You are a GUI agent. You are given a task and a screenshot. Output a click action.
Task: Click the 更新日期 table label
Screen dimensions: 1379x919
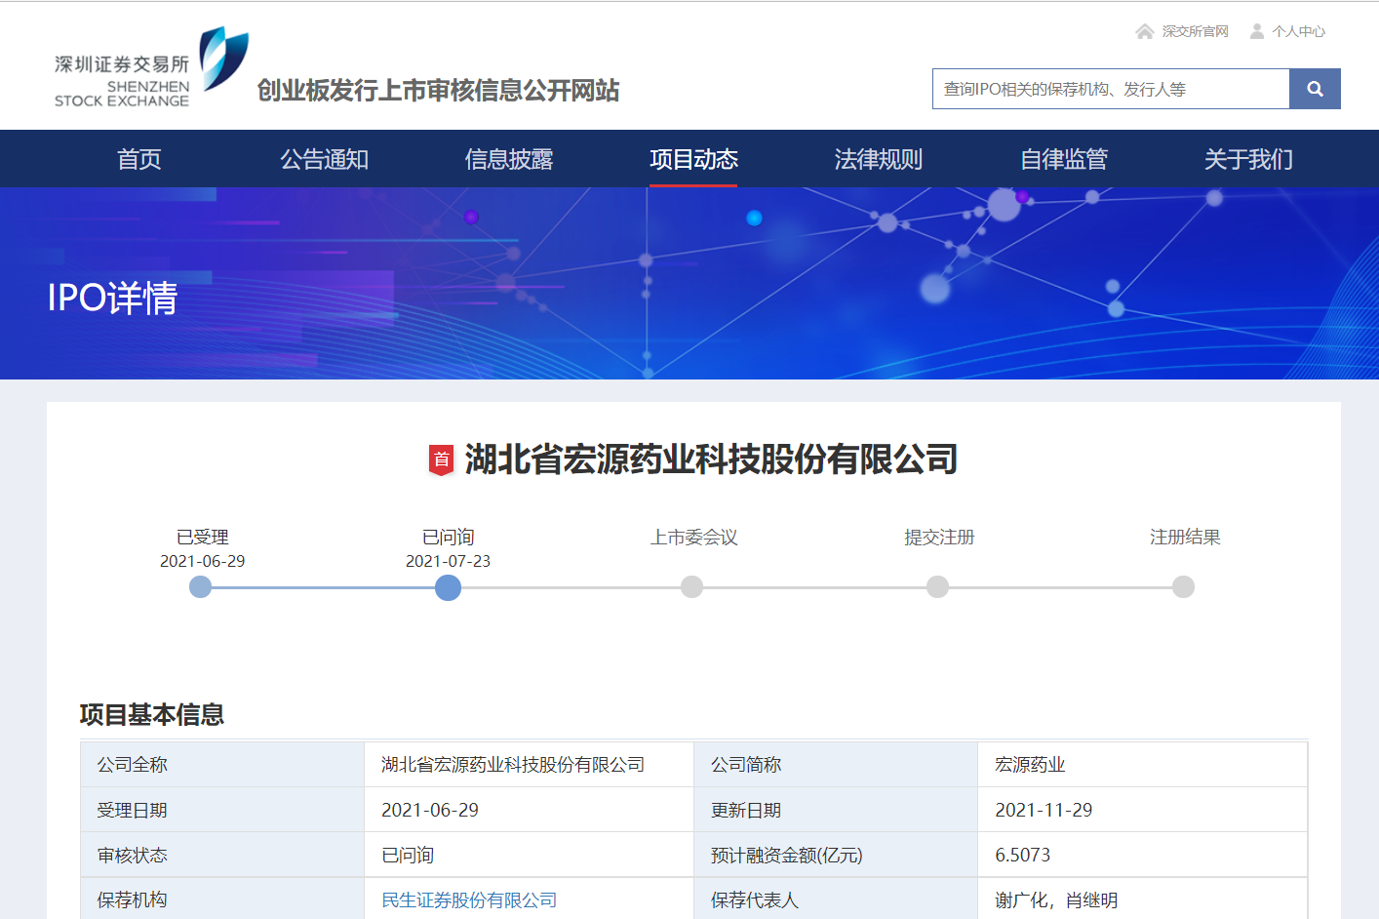pyautogui.click(x=746, y=810)
